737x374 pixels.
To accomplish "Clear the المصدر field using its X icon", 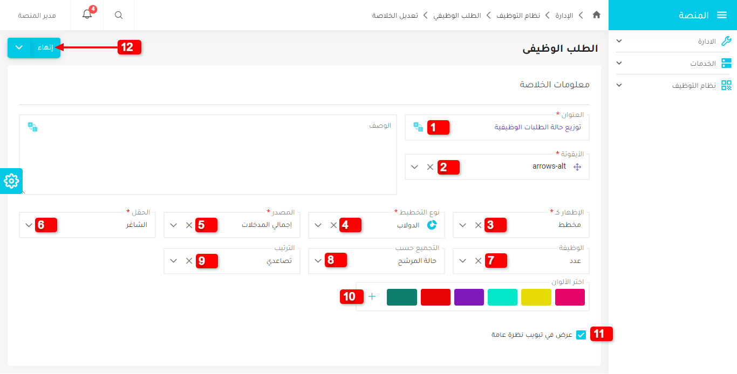I will click(188, 225).
